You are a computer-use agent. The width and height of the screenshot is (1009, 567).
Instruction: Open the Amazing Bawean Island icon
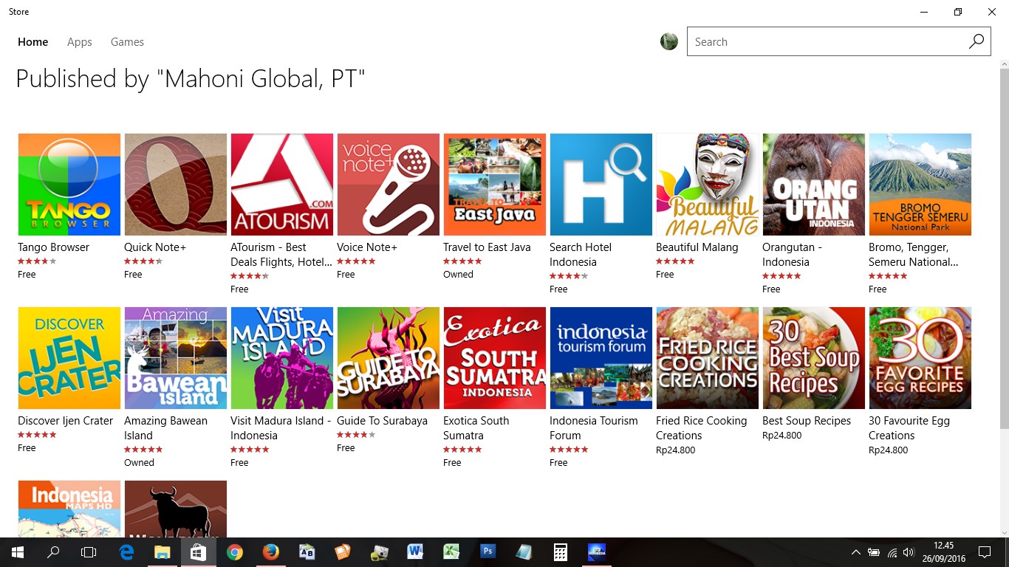(176, 358)
